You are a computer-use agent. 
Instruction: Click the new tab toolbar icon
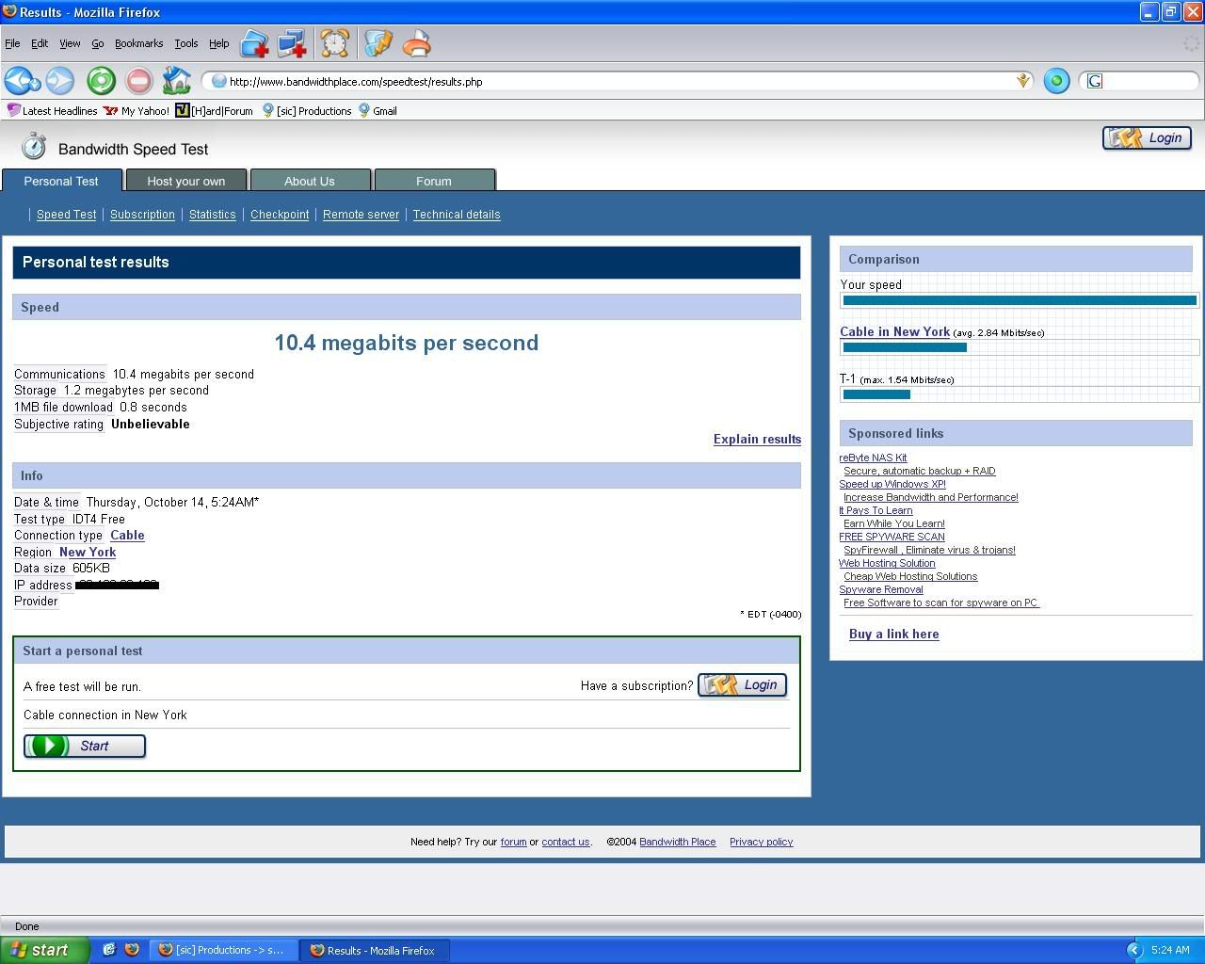[254, 43]
